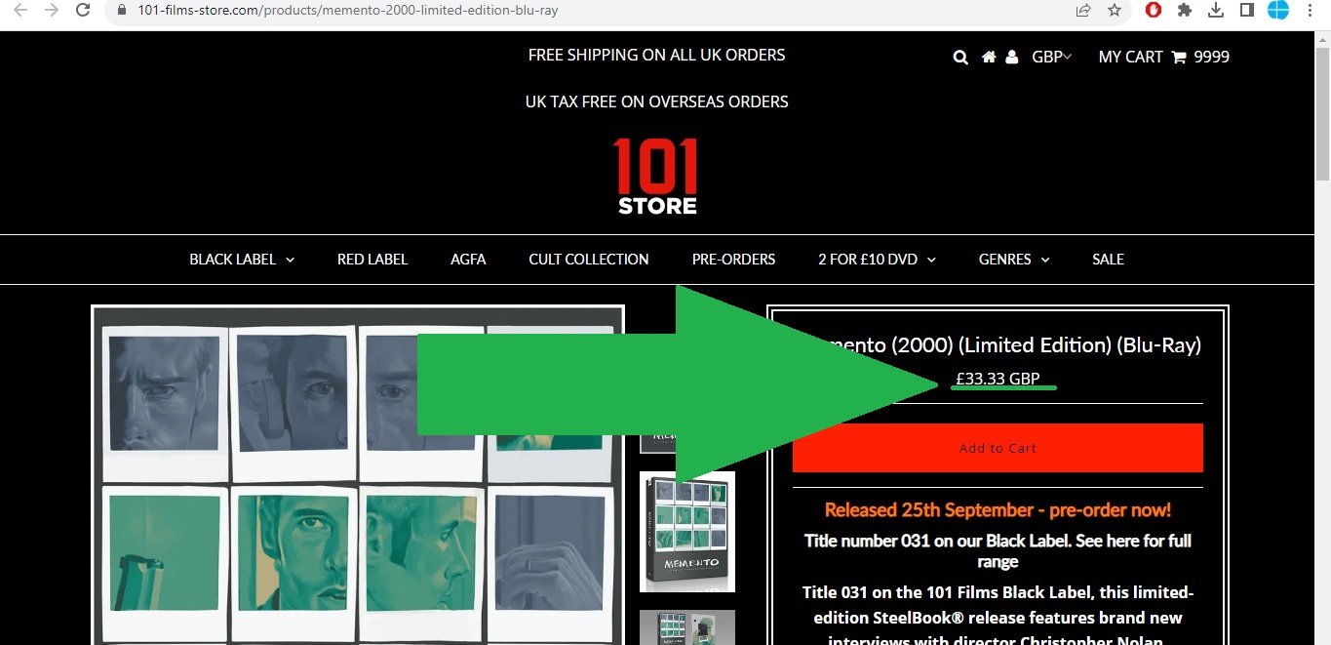Open the account user icon
Image resolution: width=1331 pixels, height=645 pixels.
(1012, 58)
